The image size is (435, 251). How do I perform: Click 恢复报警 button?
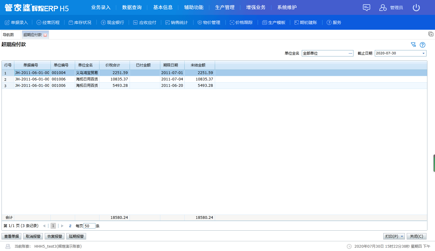click(54, 236)
